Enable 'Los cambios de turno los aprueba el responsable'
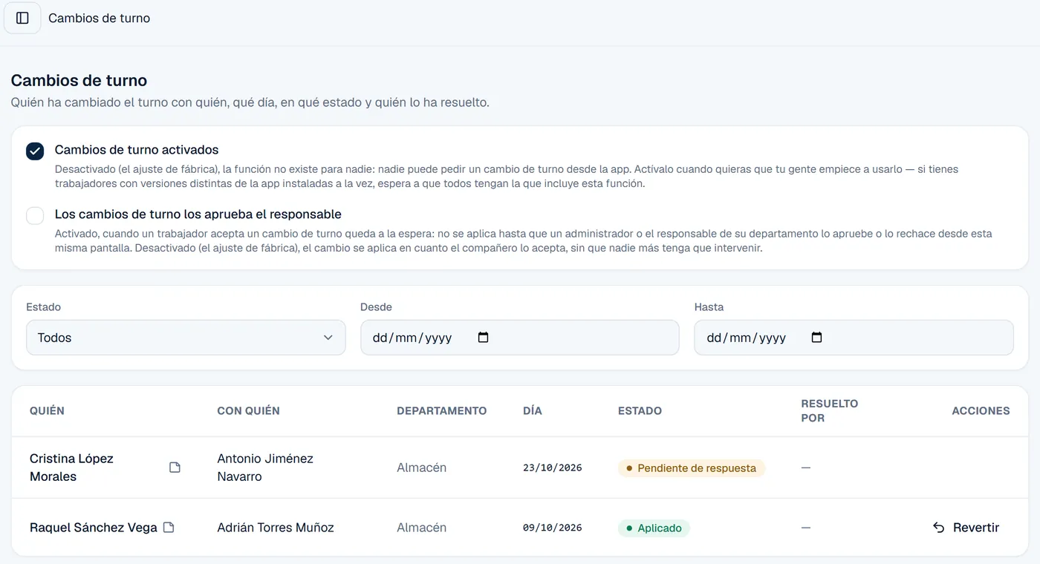 coord(35,215)
